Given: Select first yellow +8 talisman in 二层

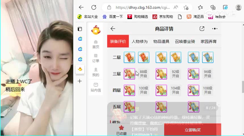Looking at the screenshot, I should 161,57.
